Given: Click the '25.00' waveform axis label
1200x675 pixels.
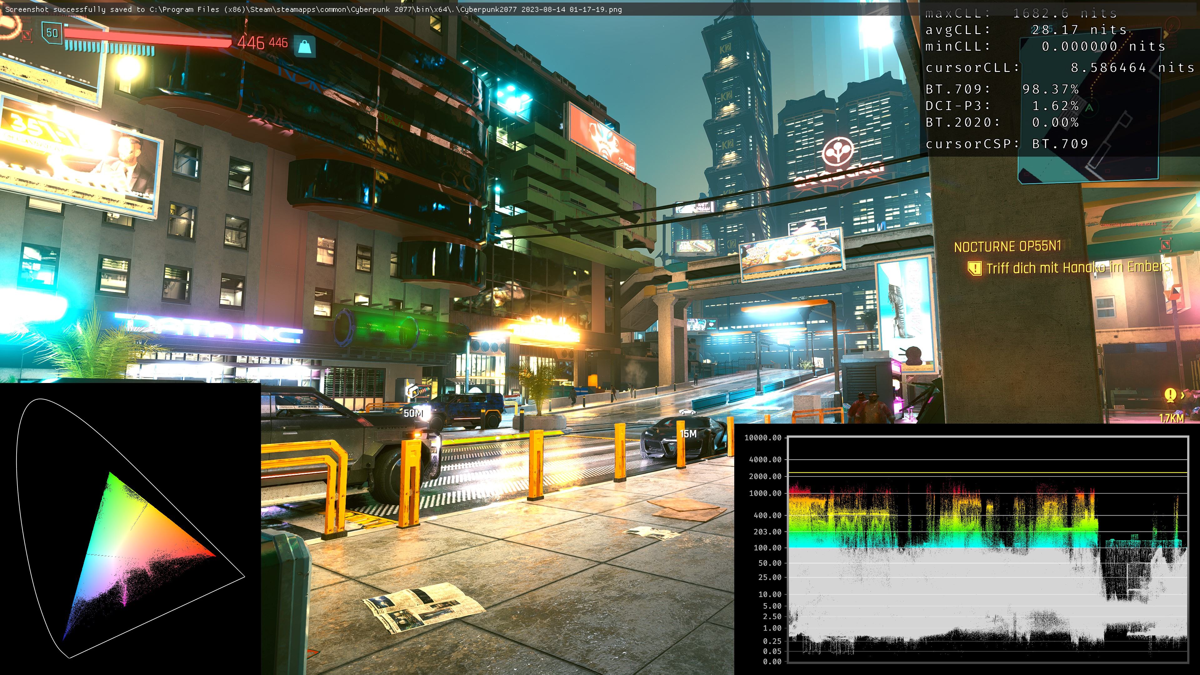Looking at the screenshot, I should 770,577.
